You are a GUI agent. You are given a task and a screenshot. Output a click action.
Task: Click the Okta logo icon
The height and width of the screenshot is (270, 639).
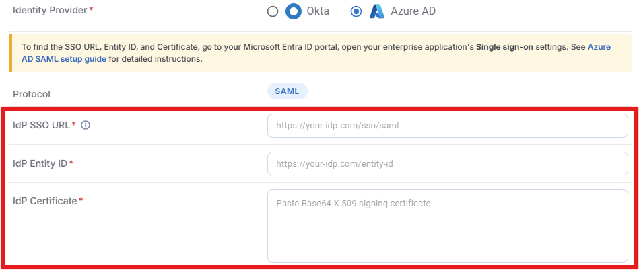(x=294, y=11)
